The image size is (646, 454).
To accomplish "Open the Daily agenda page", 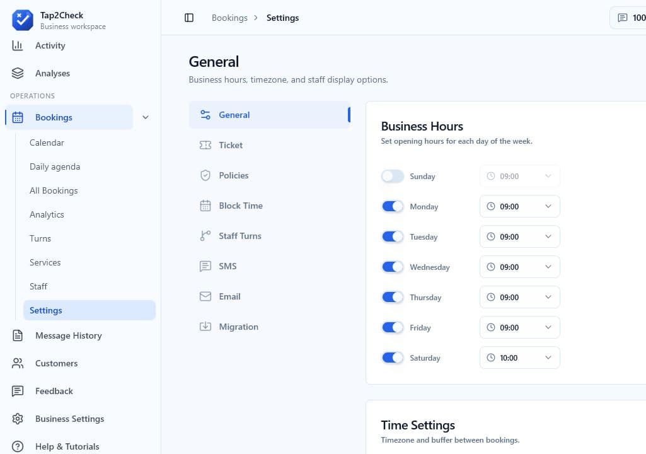I will point(55,166).
